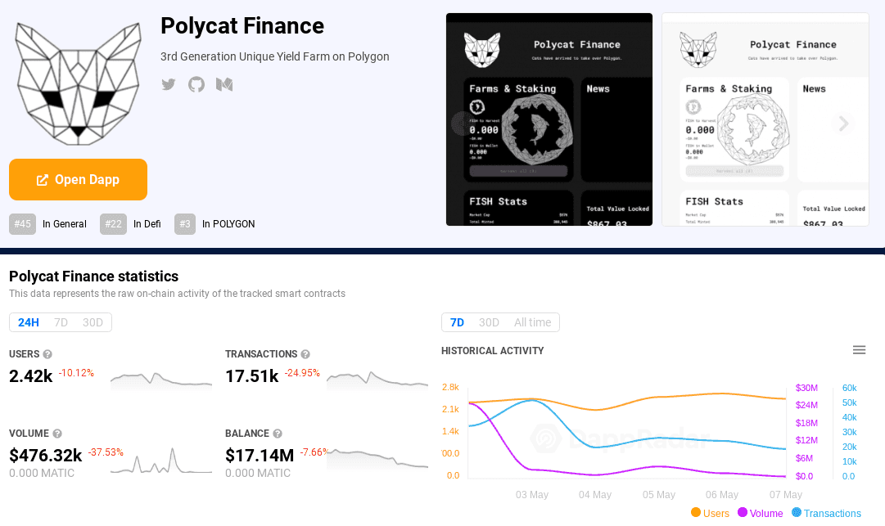The width and height of the screenshot is (885, 526).
Task: Open the historical activity chart hamburger menu
Action: coord(859,350)
